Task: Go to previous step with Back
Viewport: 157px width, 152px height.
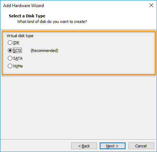Action: [84, 146]
